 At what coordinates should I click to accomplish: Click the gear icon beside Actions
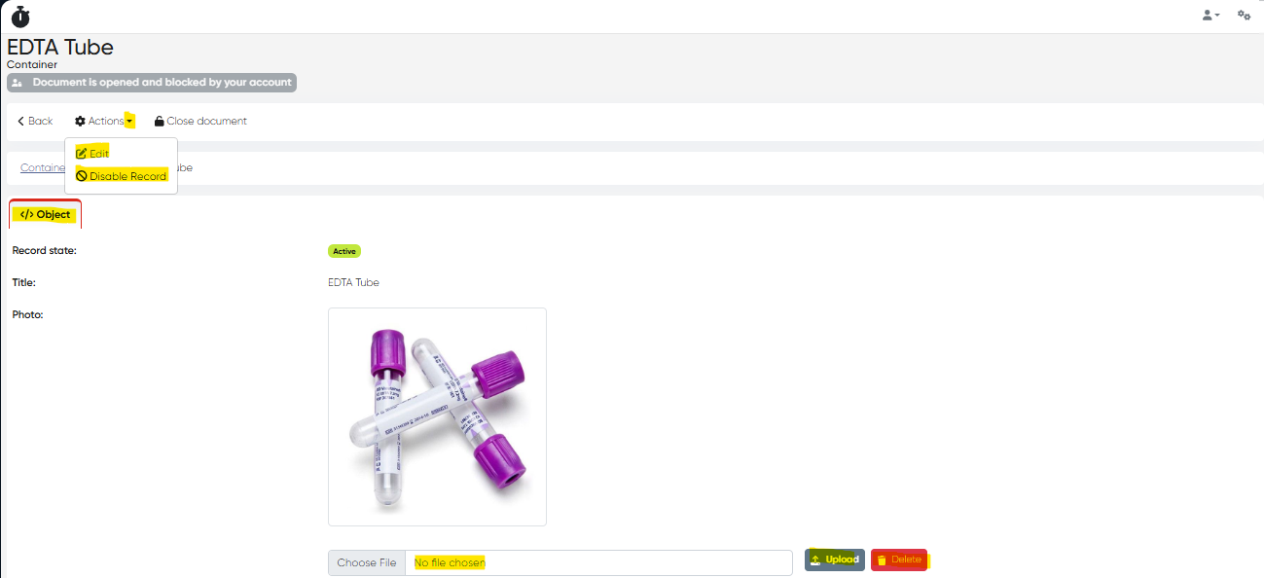tap(80, 122)
